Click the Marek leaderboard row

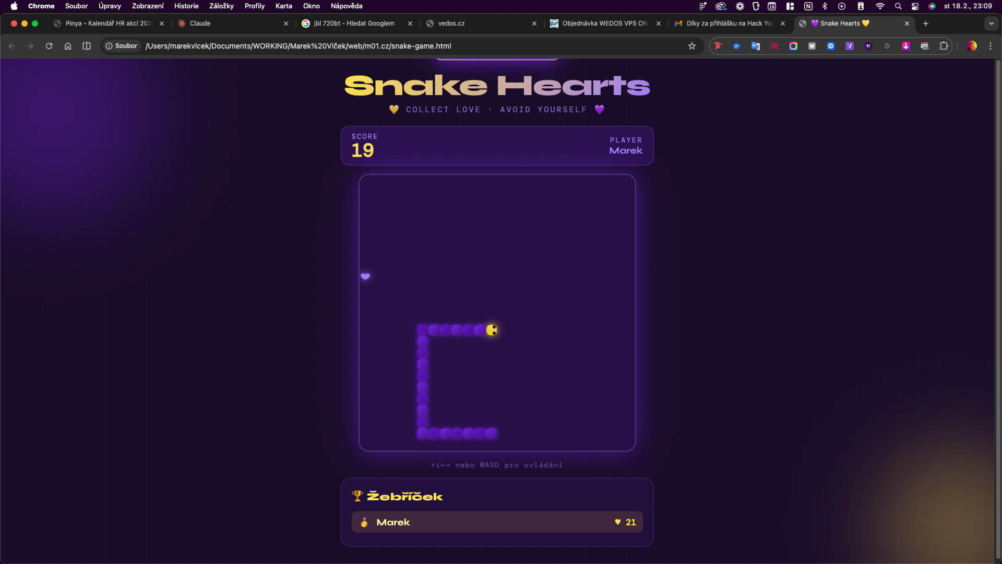pyautogui.click(x=497, y=522)
